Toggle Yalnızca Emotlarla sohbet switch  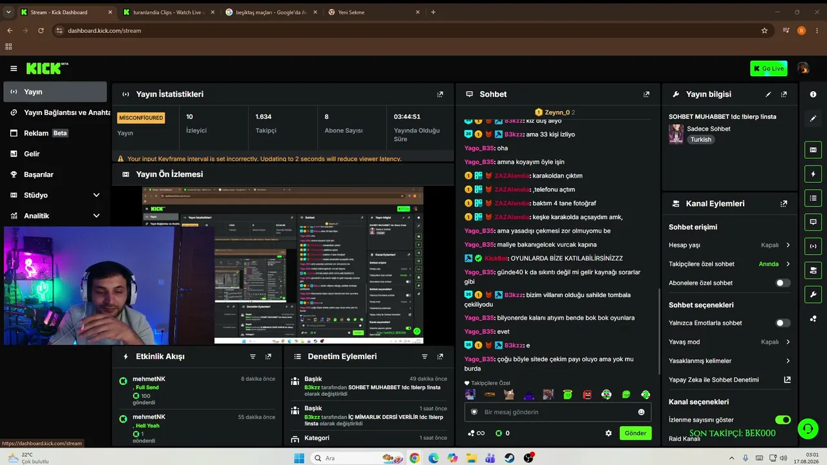click(x=782, y=323)
